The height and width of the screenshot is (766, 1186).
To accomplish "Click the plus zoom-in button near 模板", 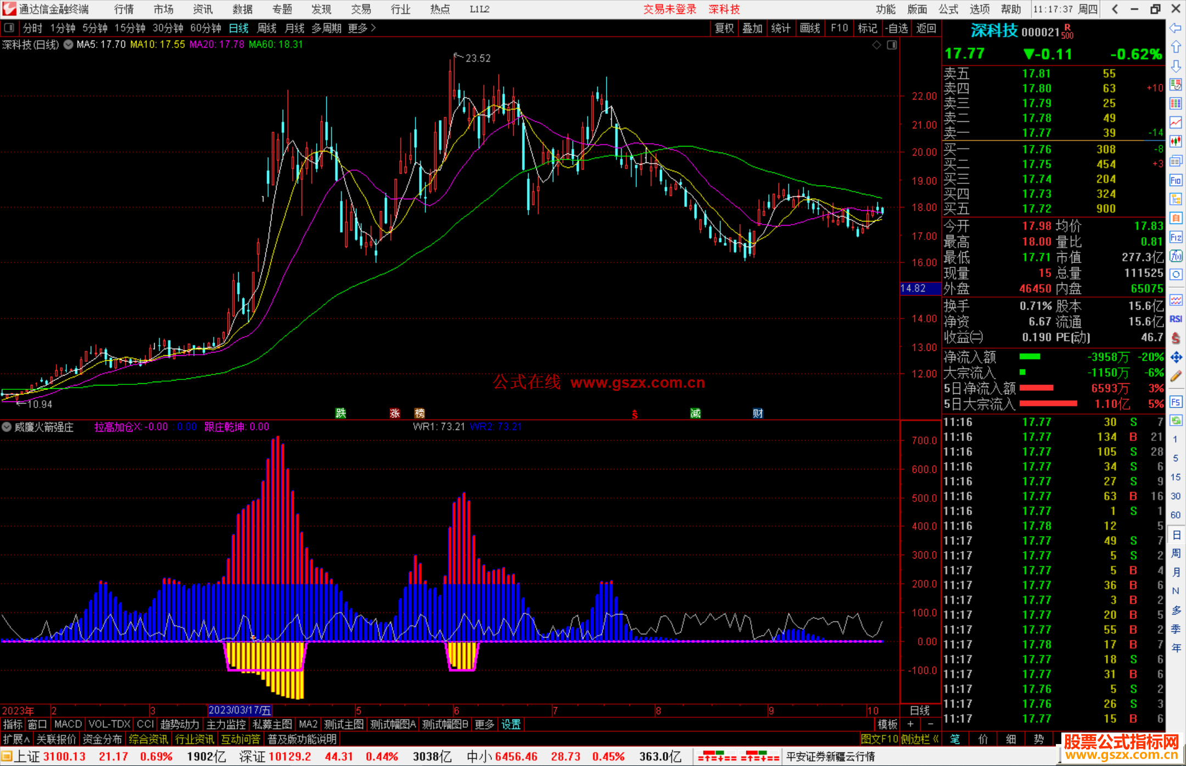I will [x=910, y=724].
